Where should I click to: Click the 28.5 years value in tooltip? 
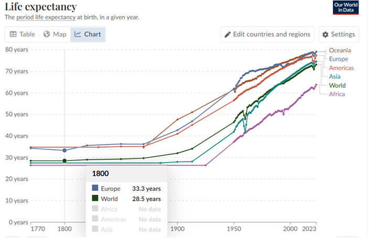click(x=146, y=199)
